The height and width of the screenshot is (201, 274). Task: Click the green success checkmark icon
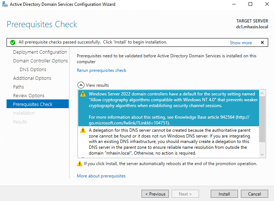(x=13, y=42)
